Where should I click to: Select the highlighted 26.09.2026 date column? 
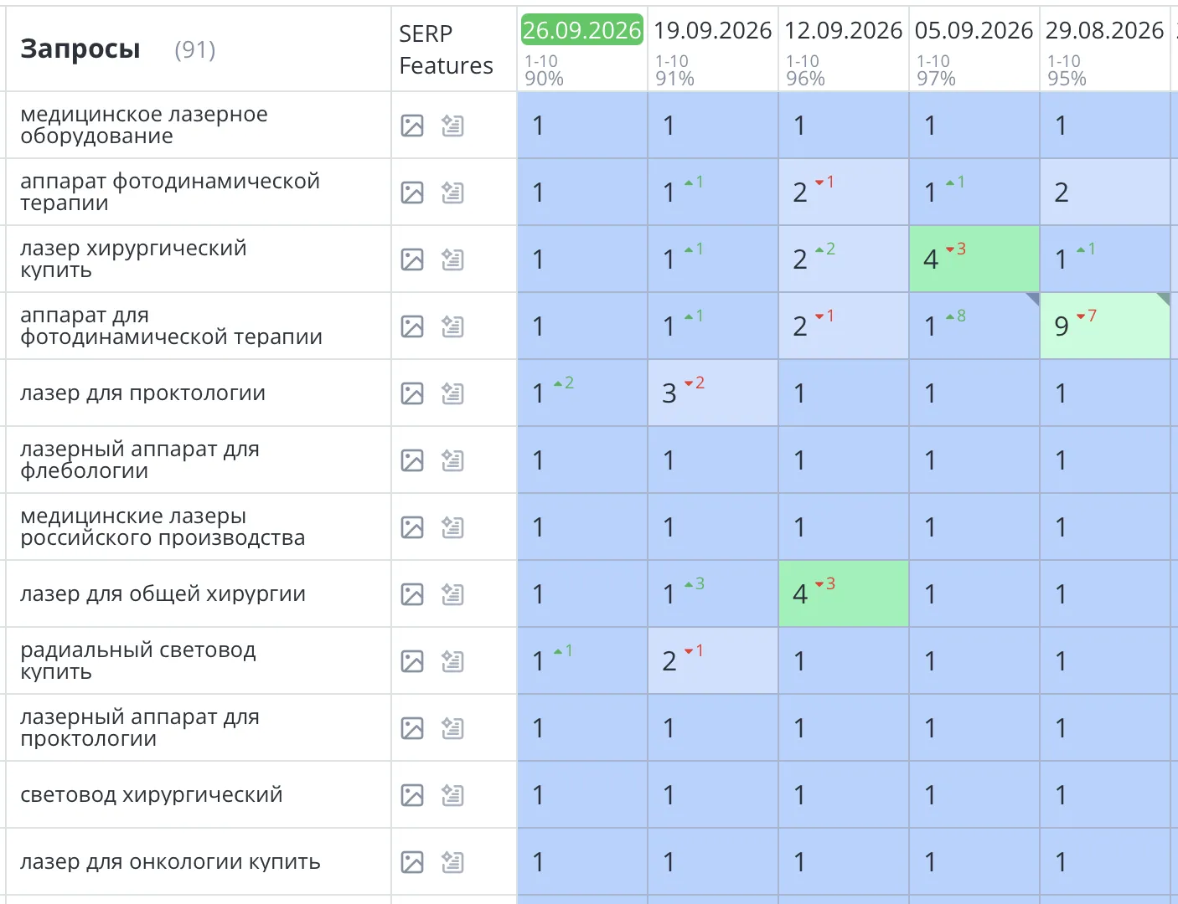click(x=581, y=30)
